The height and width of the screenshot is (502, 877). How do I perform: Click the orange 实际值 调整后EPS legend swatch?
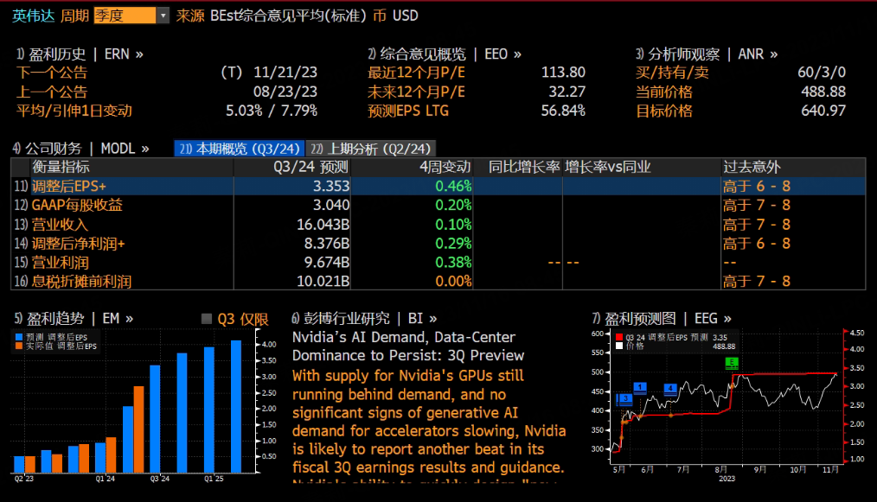coord(19,346)
